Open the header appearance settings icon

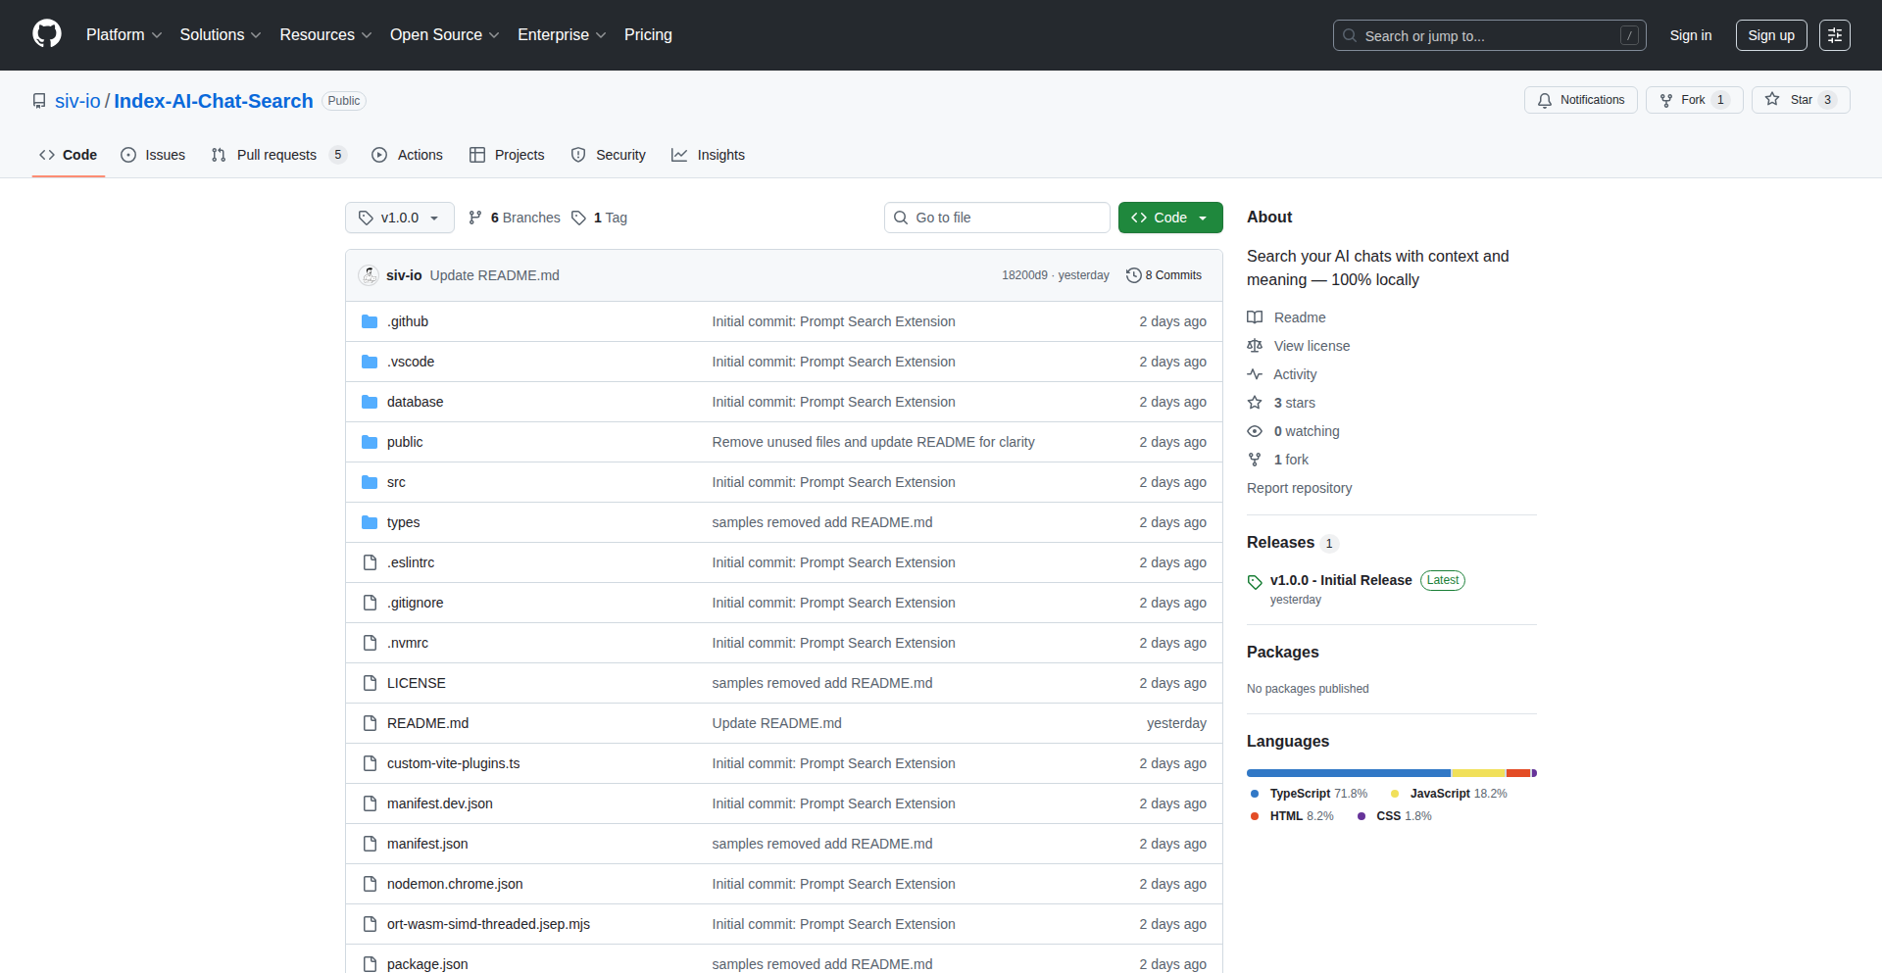[1835, 35]
